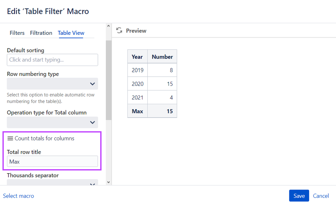Click the scroll down arrow in settings panel
The width and height of the screenshot is (336, 204).
coord(108,182)
